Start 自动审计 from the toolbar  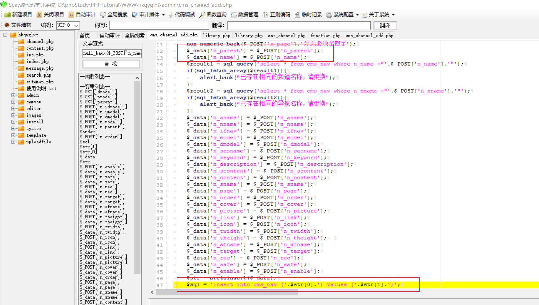pos(82,15)
